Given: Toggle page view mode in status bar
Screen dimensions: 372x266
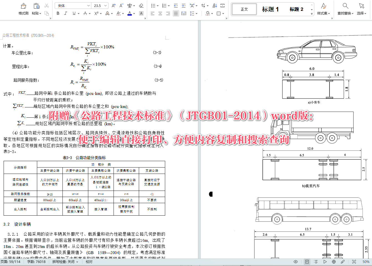Looking at the screenshot, I should (307, 262).
